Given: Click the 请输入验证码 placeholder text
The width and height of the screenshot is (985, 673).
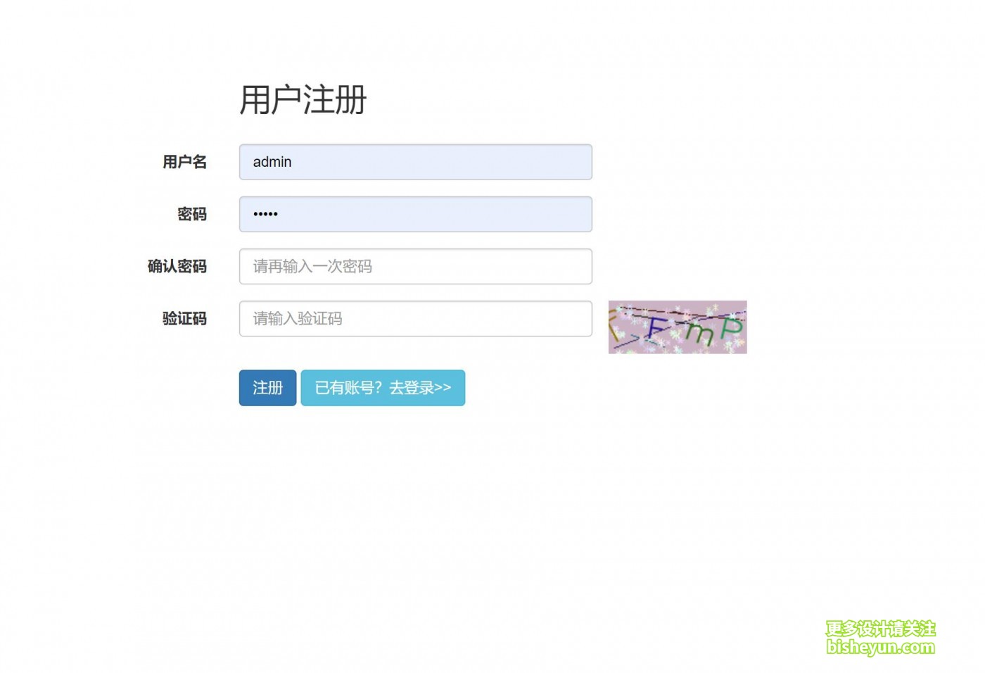Looking at the screenshot, I should (298, 318).
